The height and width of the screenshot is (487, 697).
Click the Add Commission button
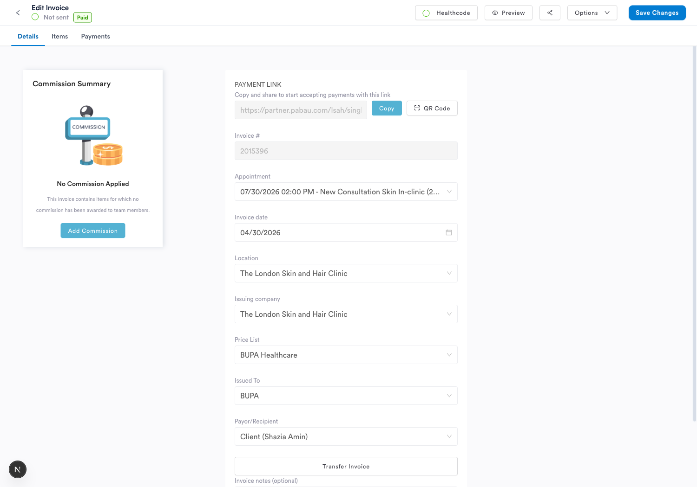coord(93,231)
